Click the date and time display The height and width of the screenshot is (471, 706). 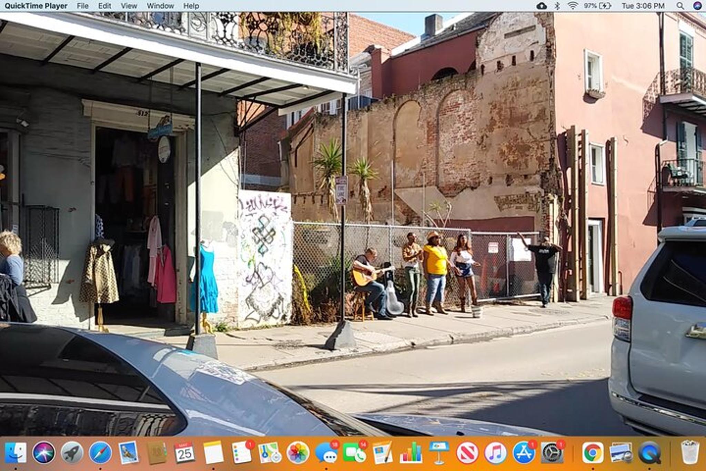(643, 6)
